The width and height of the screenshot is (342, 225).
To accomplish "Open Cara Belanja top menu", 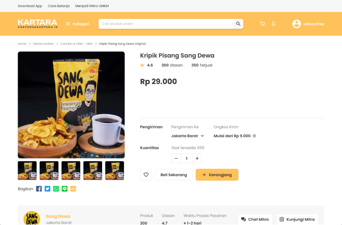I will pos(59,6).
